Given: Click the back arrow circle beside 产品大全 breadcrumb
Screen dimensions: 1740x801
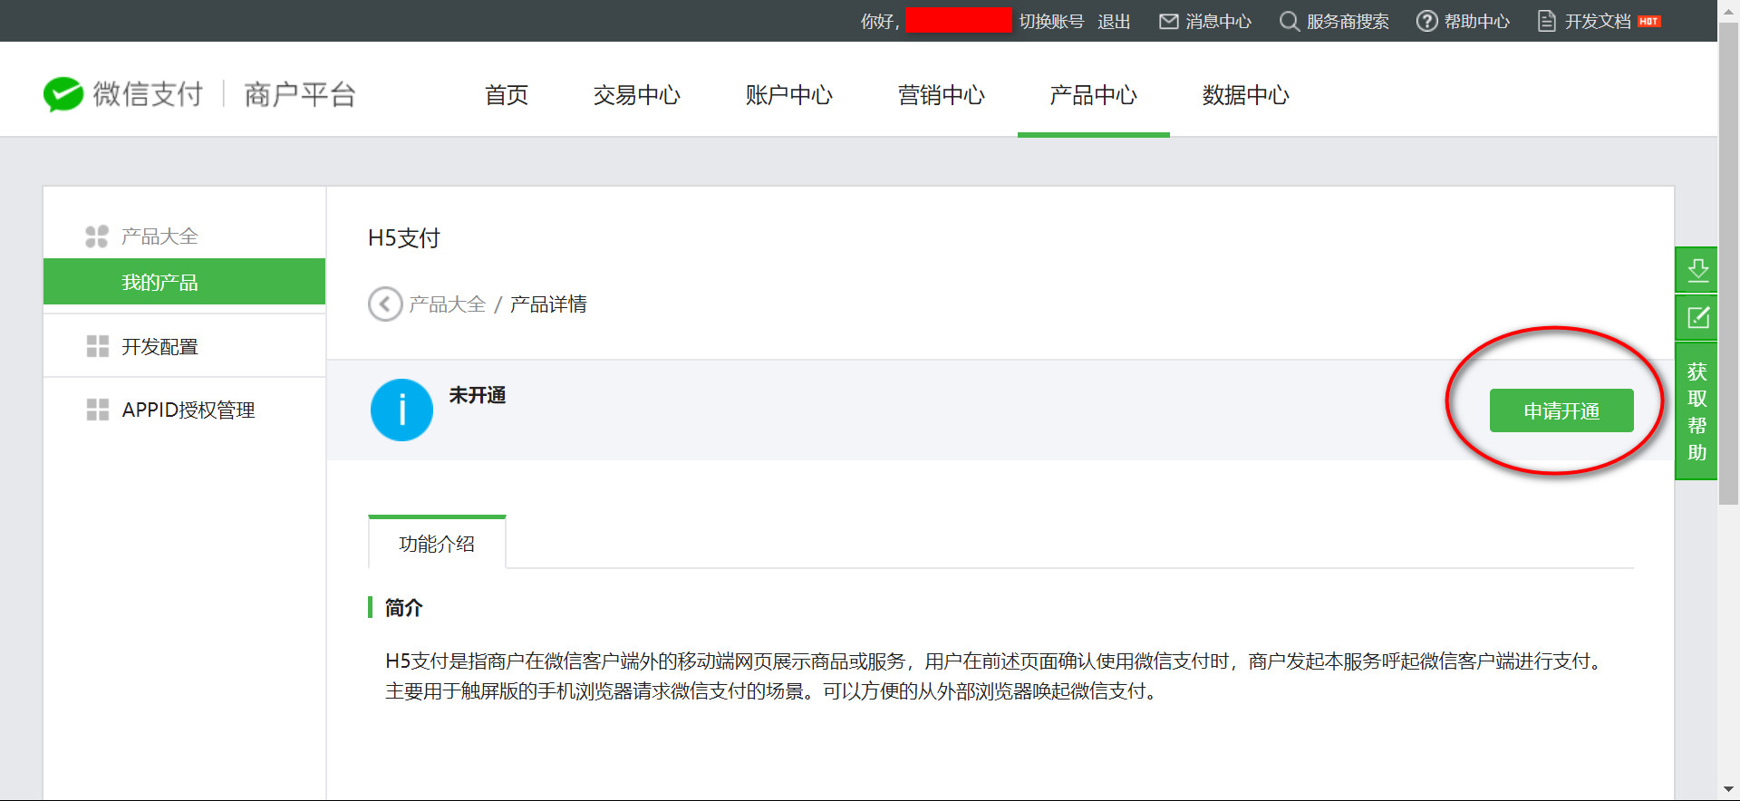Looking at the screenshot, I should click(x=385, y=304).
